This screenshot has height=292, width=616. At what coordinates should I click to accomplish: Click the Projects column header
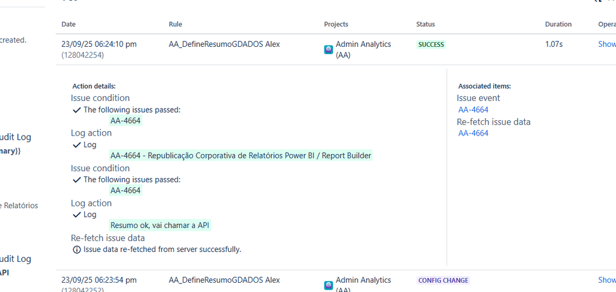point(336,25)
